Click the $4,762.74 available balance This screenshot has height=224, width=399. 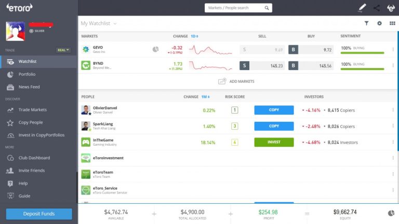pyautogui.click(x=116, y=212)
